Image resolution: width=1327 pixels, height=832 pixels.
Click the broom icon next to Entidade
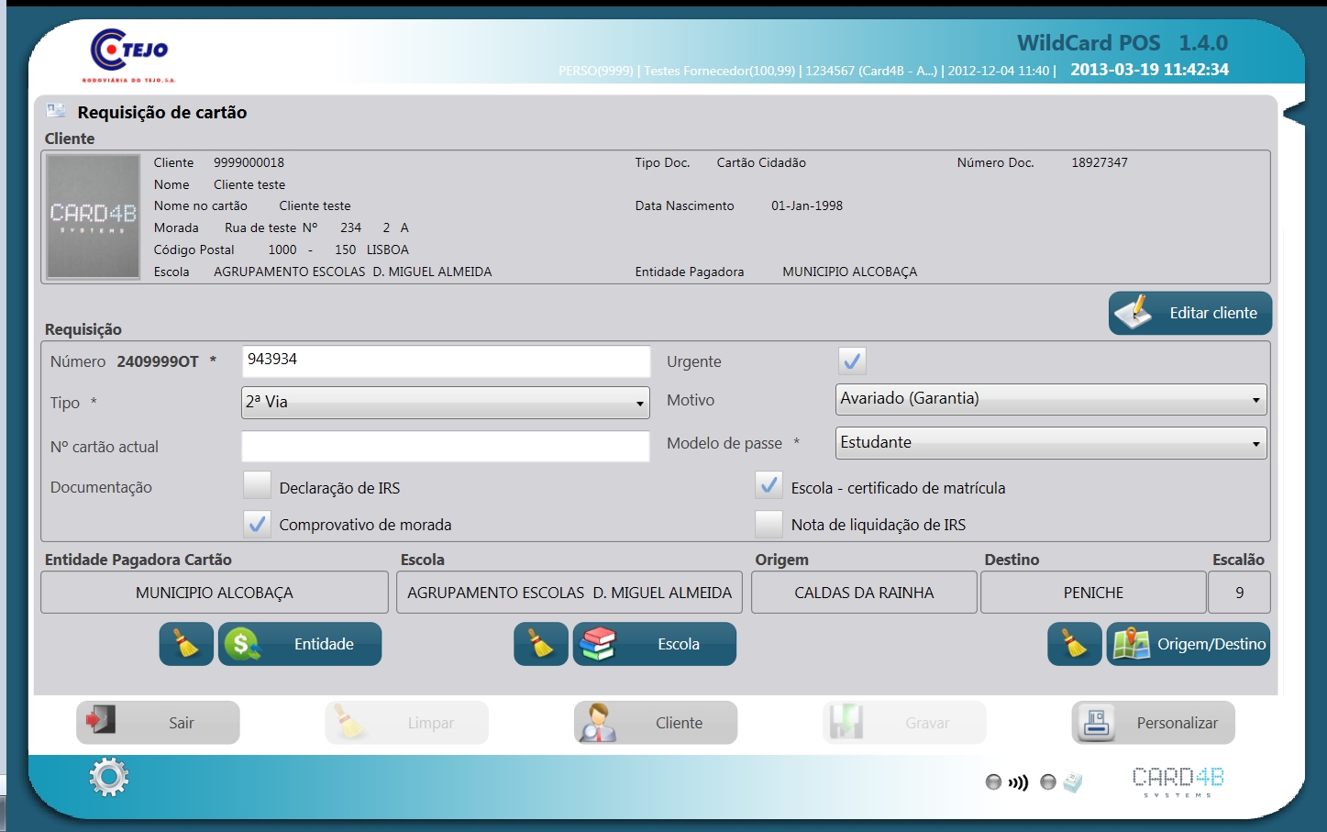[x=186, y=644]
